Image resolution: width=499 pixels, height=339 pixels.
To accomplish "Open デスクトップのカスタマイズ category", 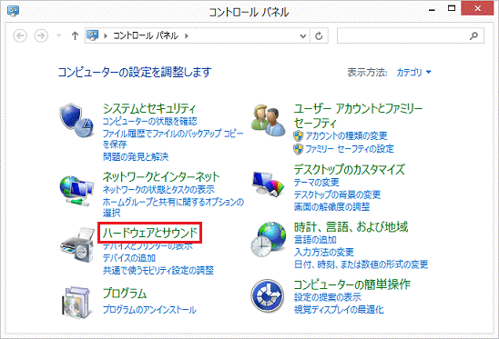I will pos(349,169).
